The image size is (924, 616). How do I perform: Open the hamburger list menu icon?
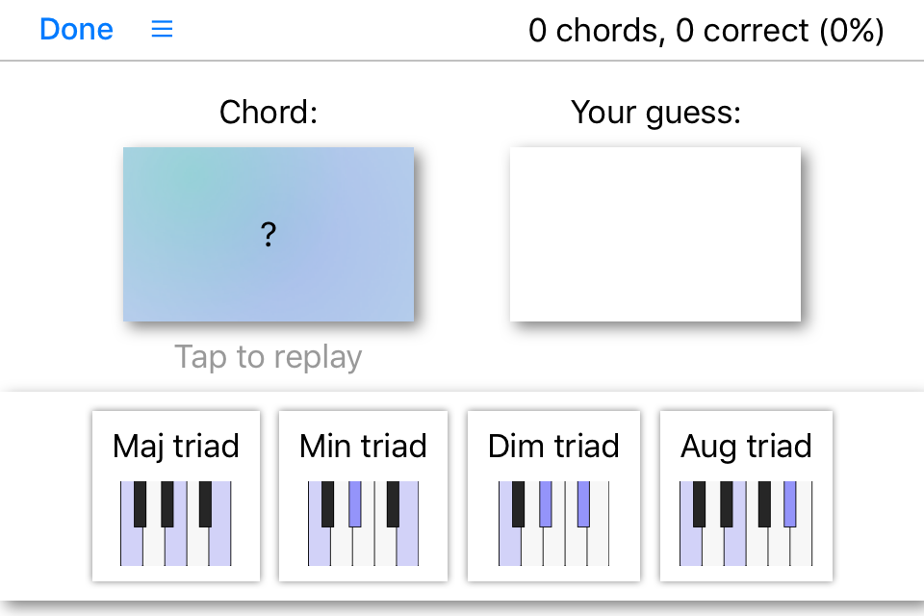(163, 30)
